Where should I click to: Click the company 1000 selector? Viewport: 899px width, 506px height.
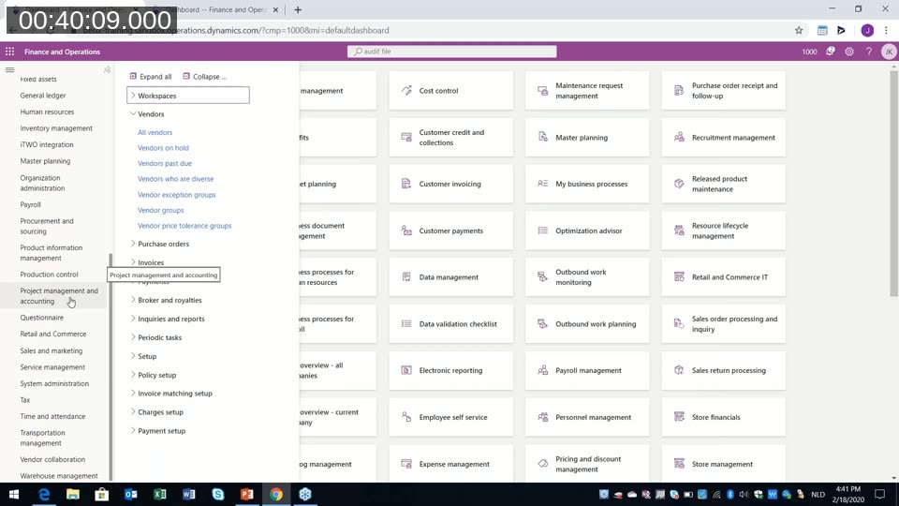809,52
